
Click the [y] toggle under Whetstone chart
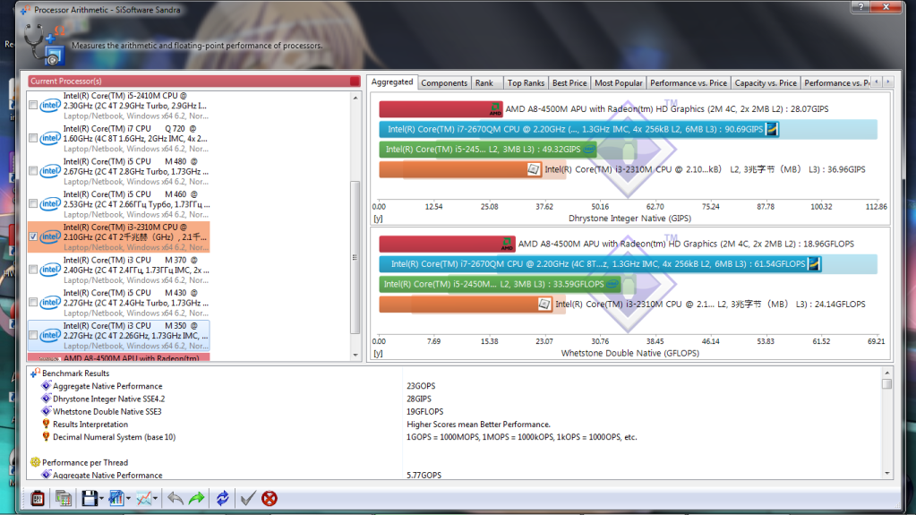click(378, 354)
